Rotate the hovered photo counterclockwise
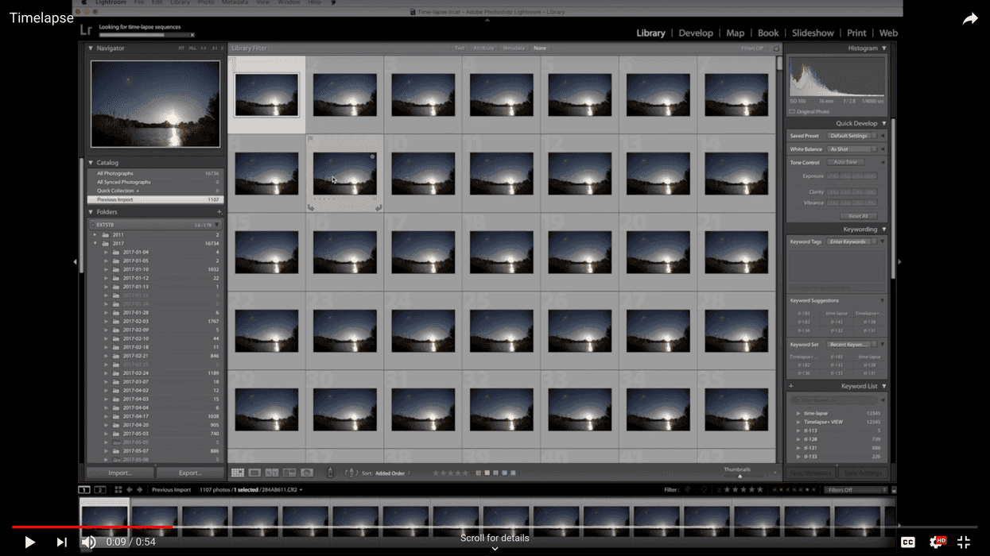Screen dimensions: 990x556 (x=312, y=207)
